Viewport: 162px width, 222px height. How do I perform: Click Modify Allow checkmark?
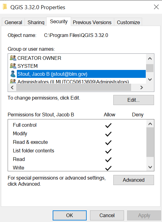coord(108,134)
